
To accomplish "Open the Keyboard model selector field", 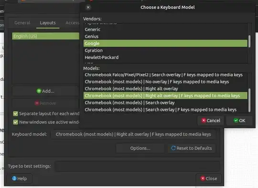I will tap(133, 134).
